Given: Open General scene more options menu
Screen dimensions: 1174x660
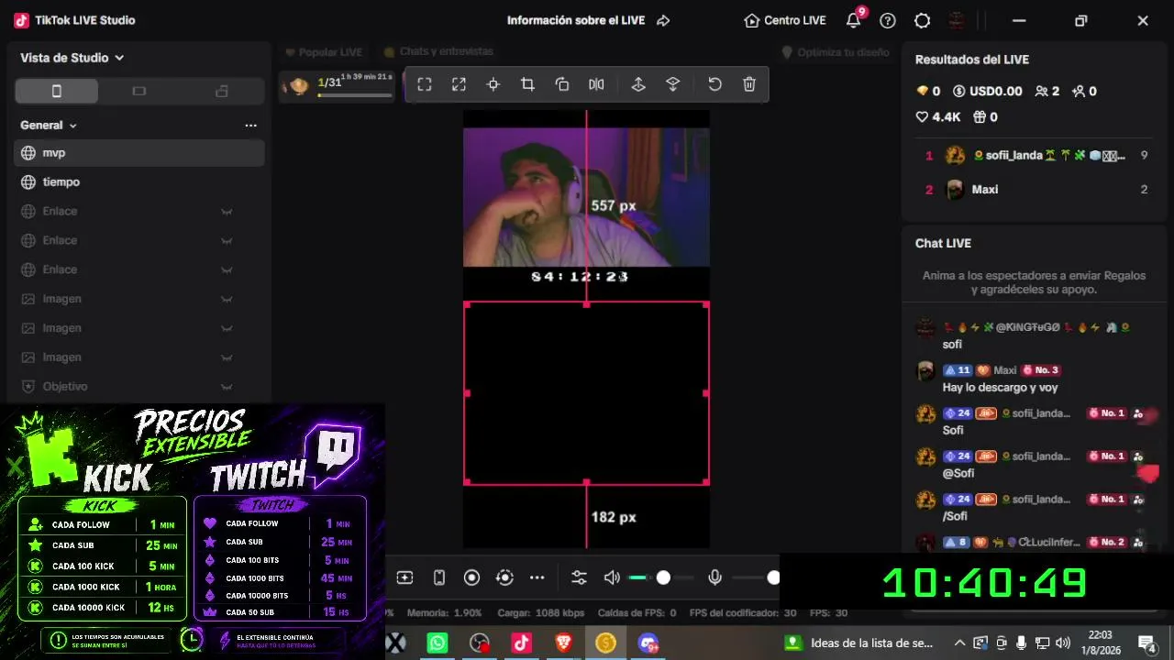Looking at the screenshot, I should [x=250, y=126].
